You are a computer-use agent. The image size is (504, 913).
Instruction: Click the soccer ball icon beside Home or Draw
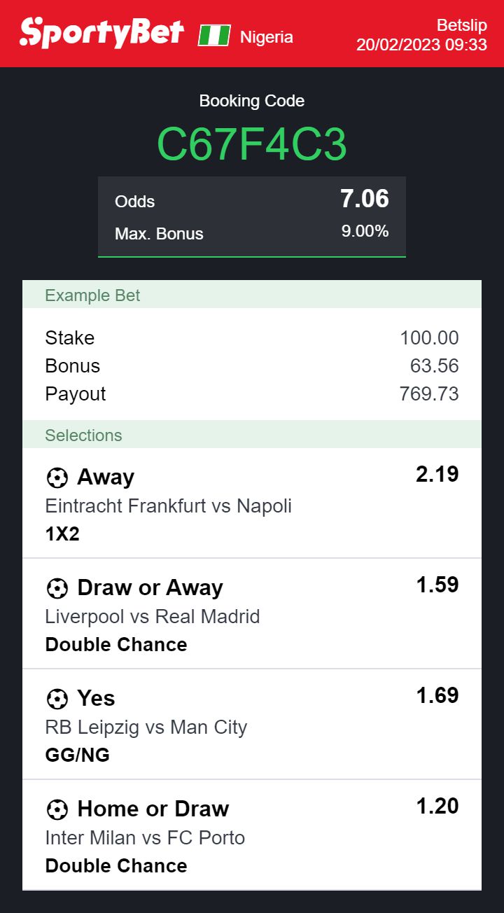[x=57, y=809]
